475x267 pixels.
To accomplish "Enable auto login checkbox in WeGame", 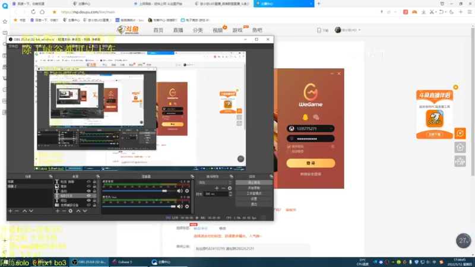I will pos(289,151).
